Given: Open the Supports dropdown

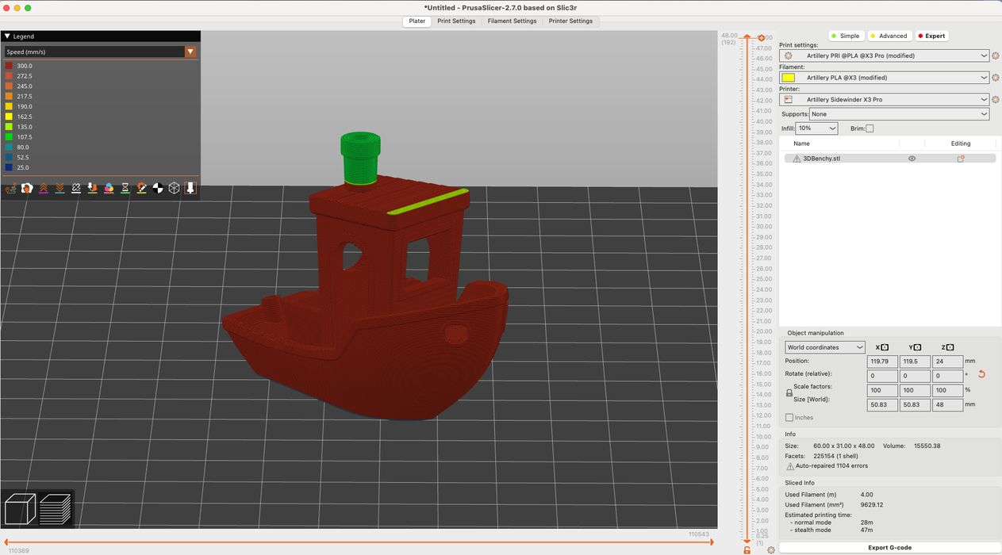Looking at the screenshot, I should pos(899,114).
